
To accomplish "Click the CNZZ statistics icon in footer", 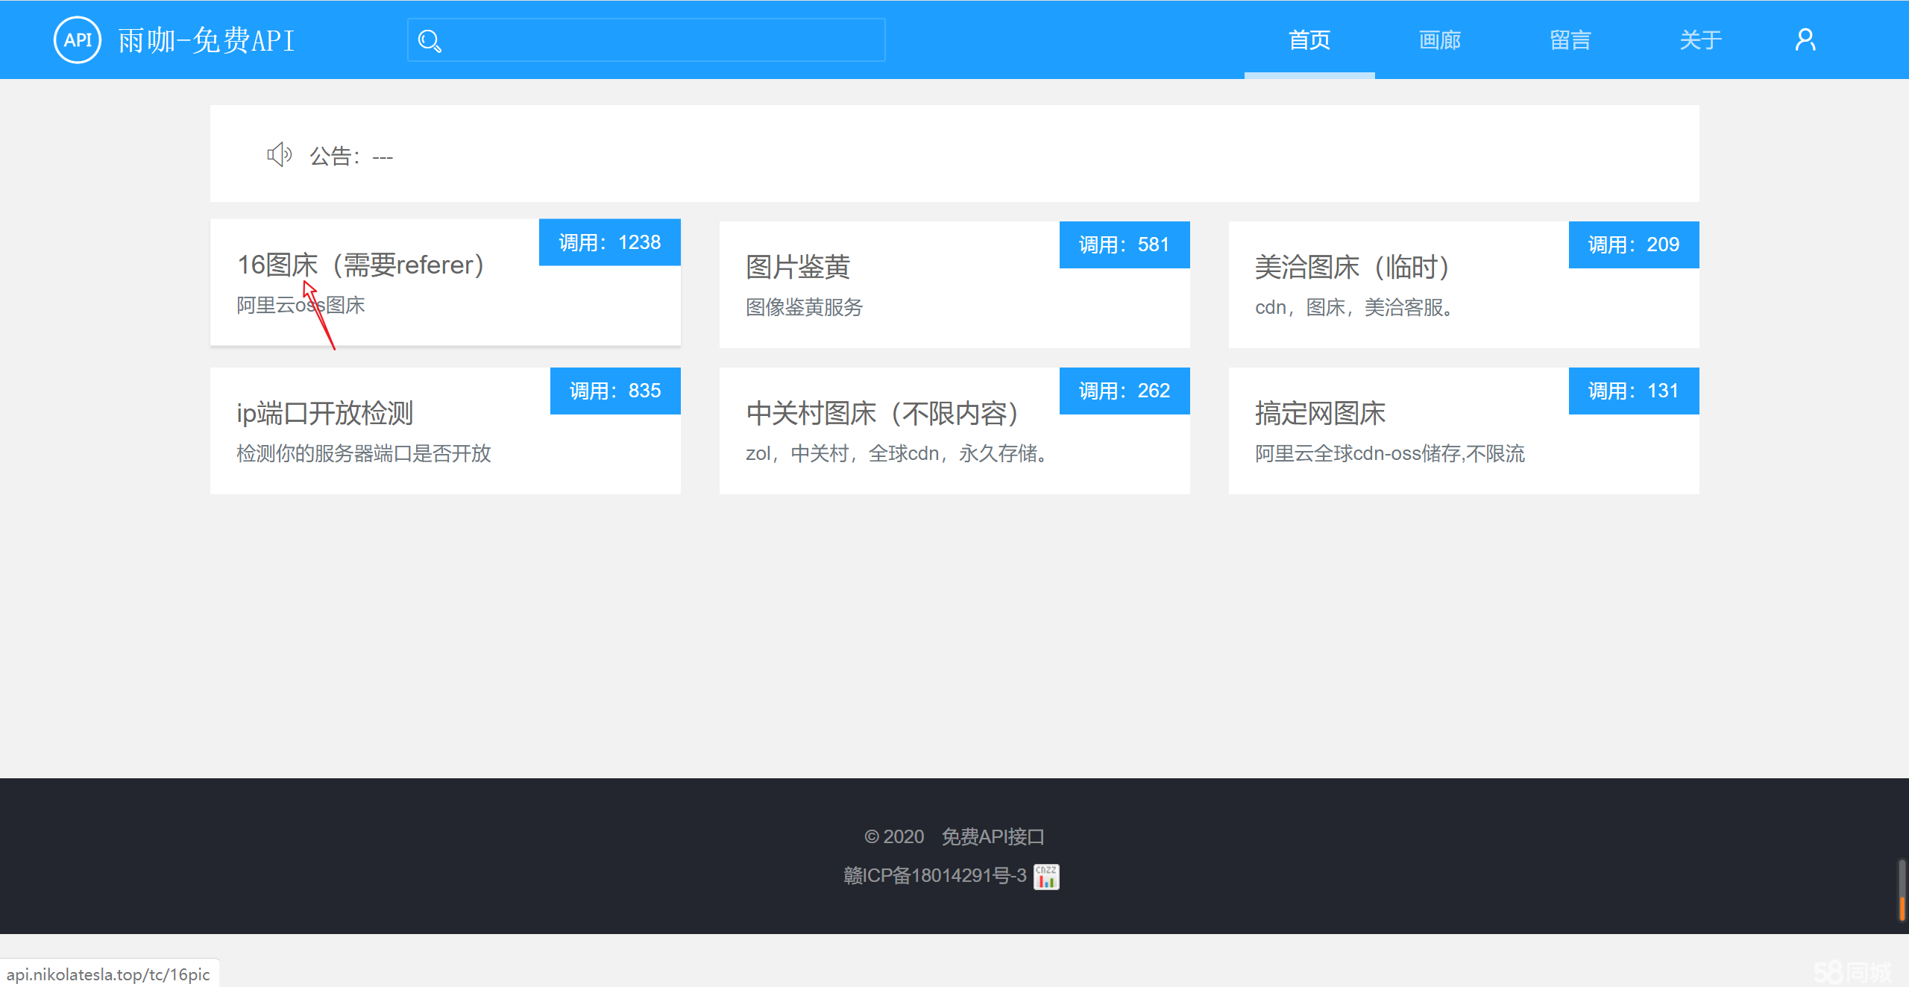I will 1045,877.
